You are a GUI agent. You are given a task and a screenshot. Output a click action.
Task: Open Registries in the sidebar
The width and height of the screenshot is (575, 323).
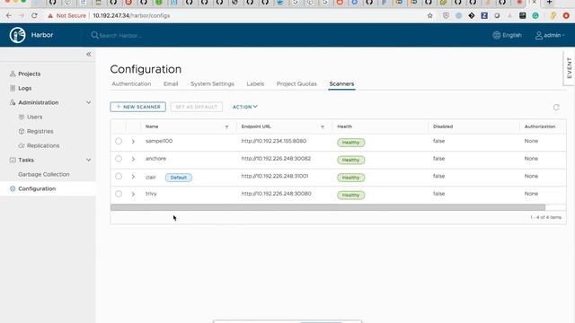(40, 131)
